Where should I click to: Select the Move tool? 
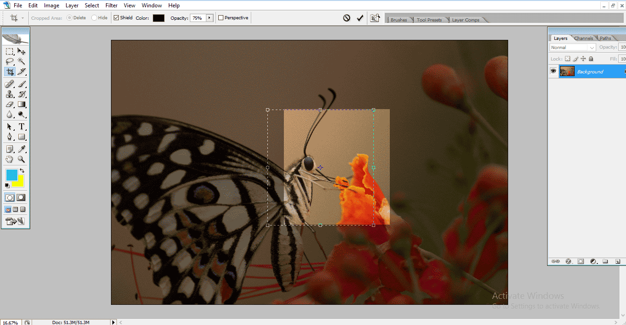22,51
